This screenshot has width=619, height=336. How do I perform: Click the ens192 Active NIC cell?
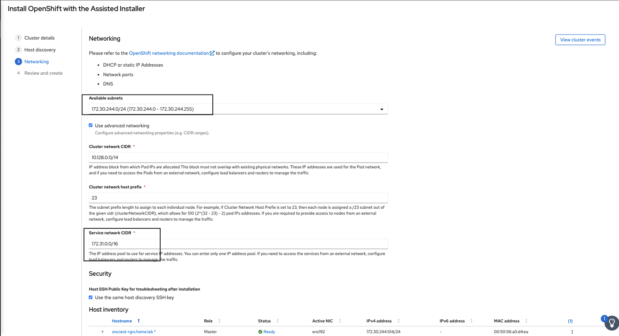tap(318, 332)
